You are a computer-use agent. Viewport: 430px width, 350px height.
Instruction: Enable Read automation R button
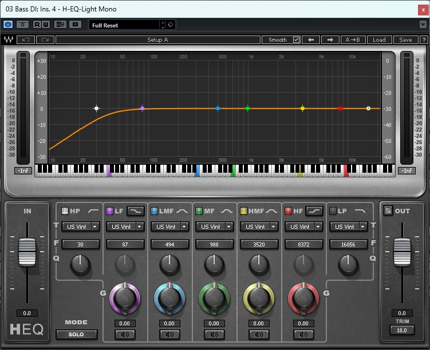[x=37, y=25]
